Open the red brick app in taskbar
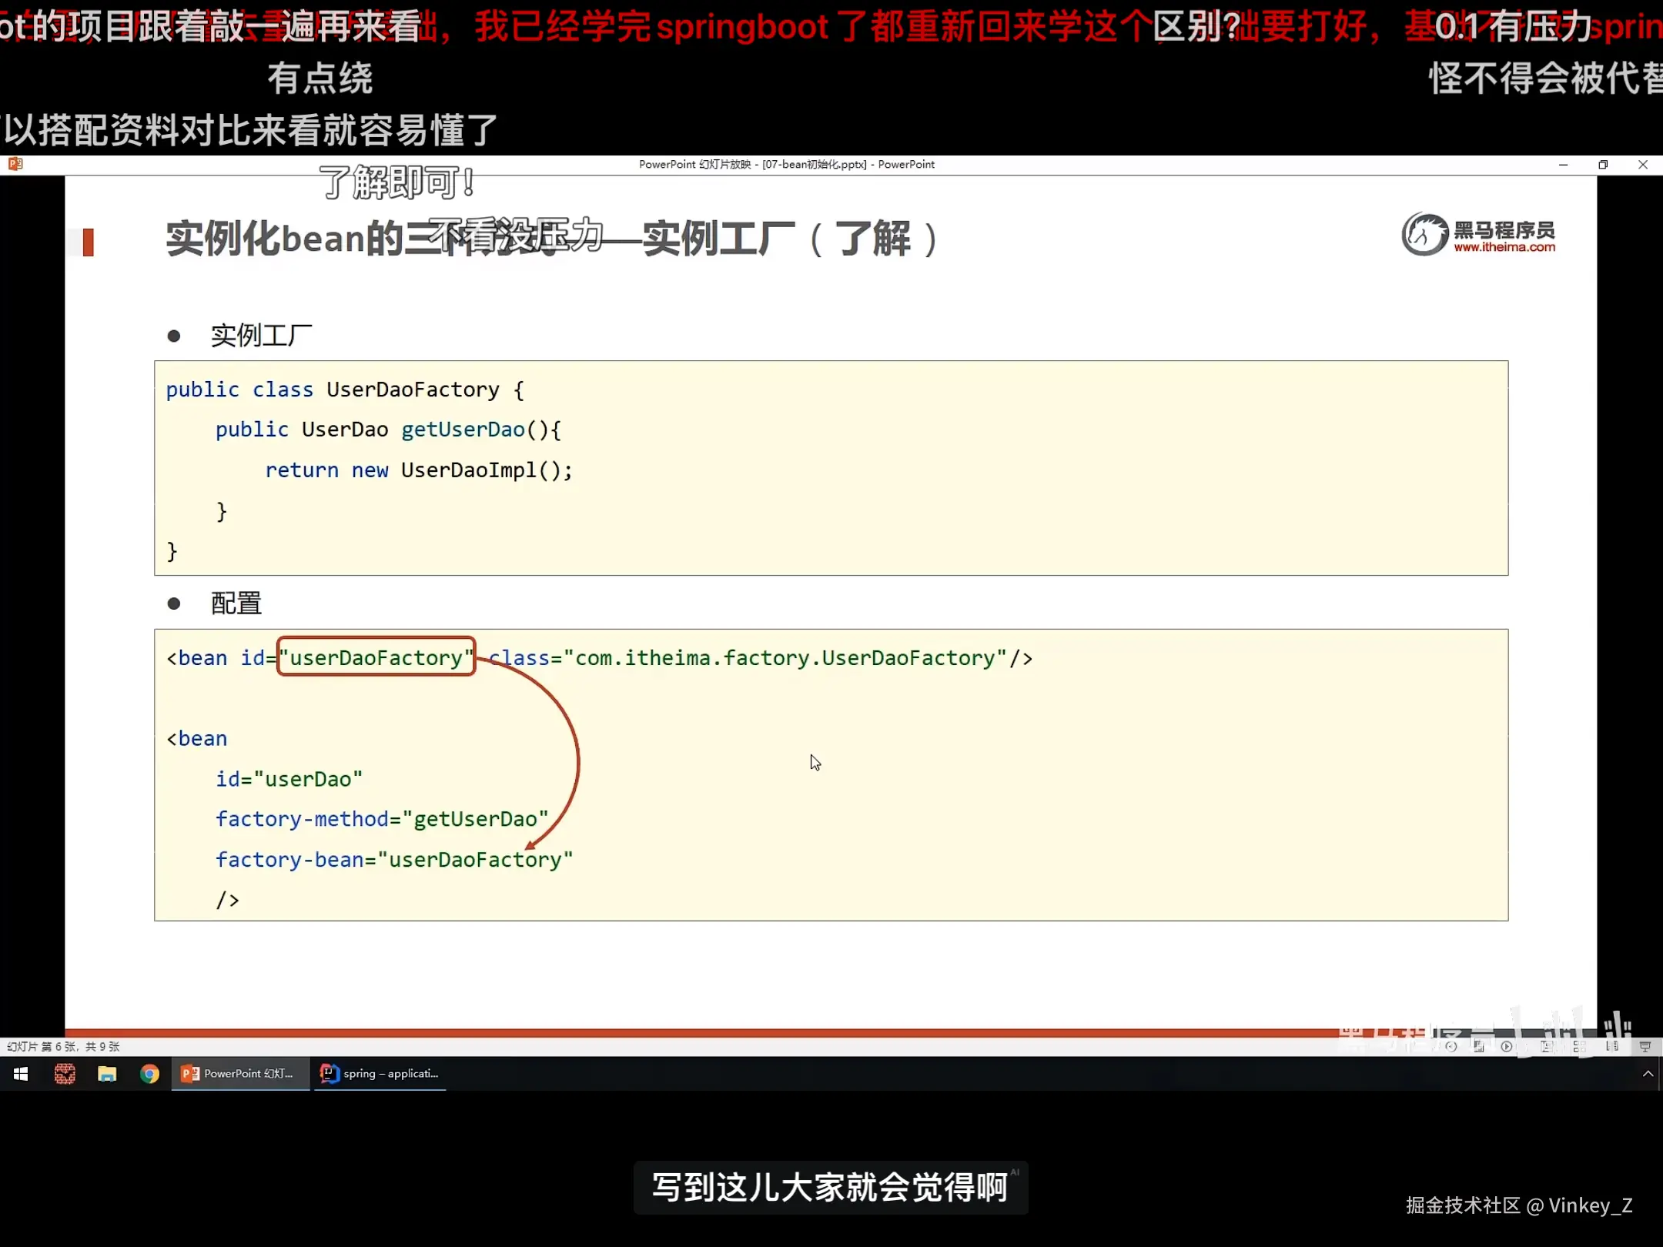1663x1247 pixels. (x=65, y=1074)
